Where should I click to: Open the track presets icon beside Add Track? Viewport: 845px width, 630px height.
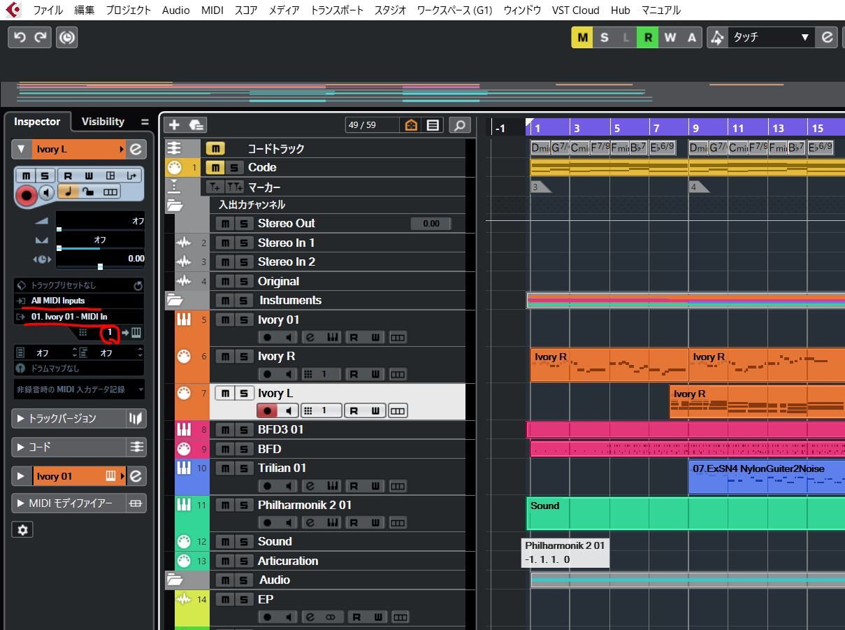196,124
